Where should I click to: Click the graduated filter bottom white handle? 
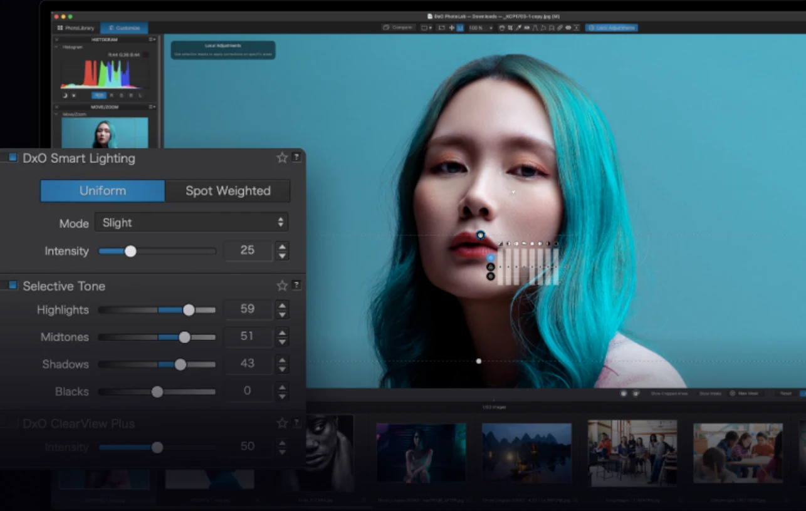click(479, 361)
